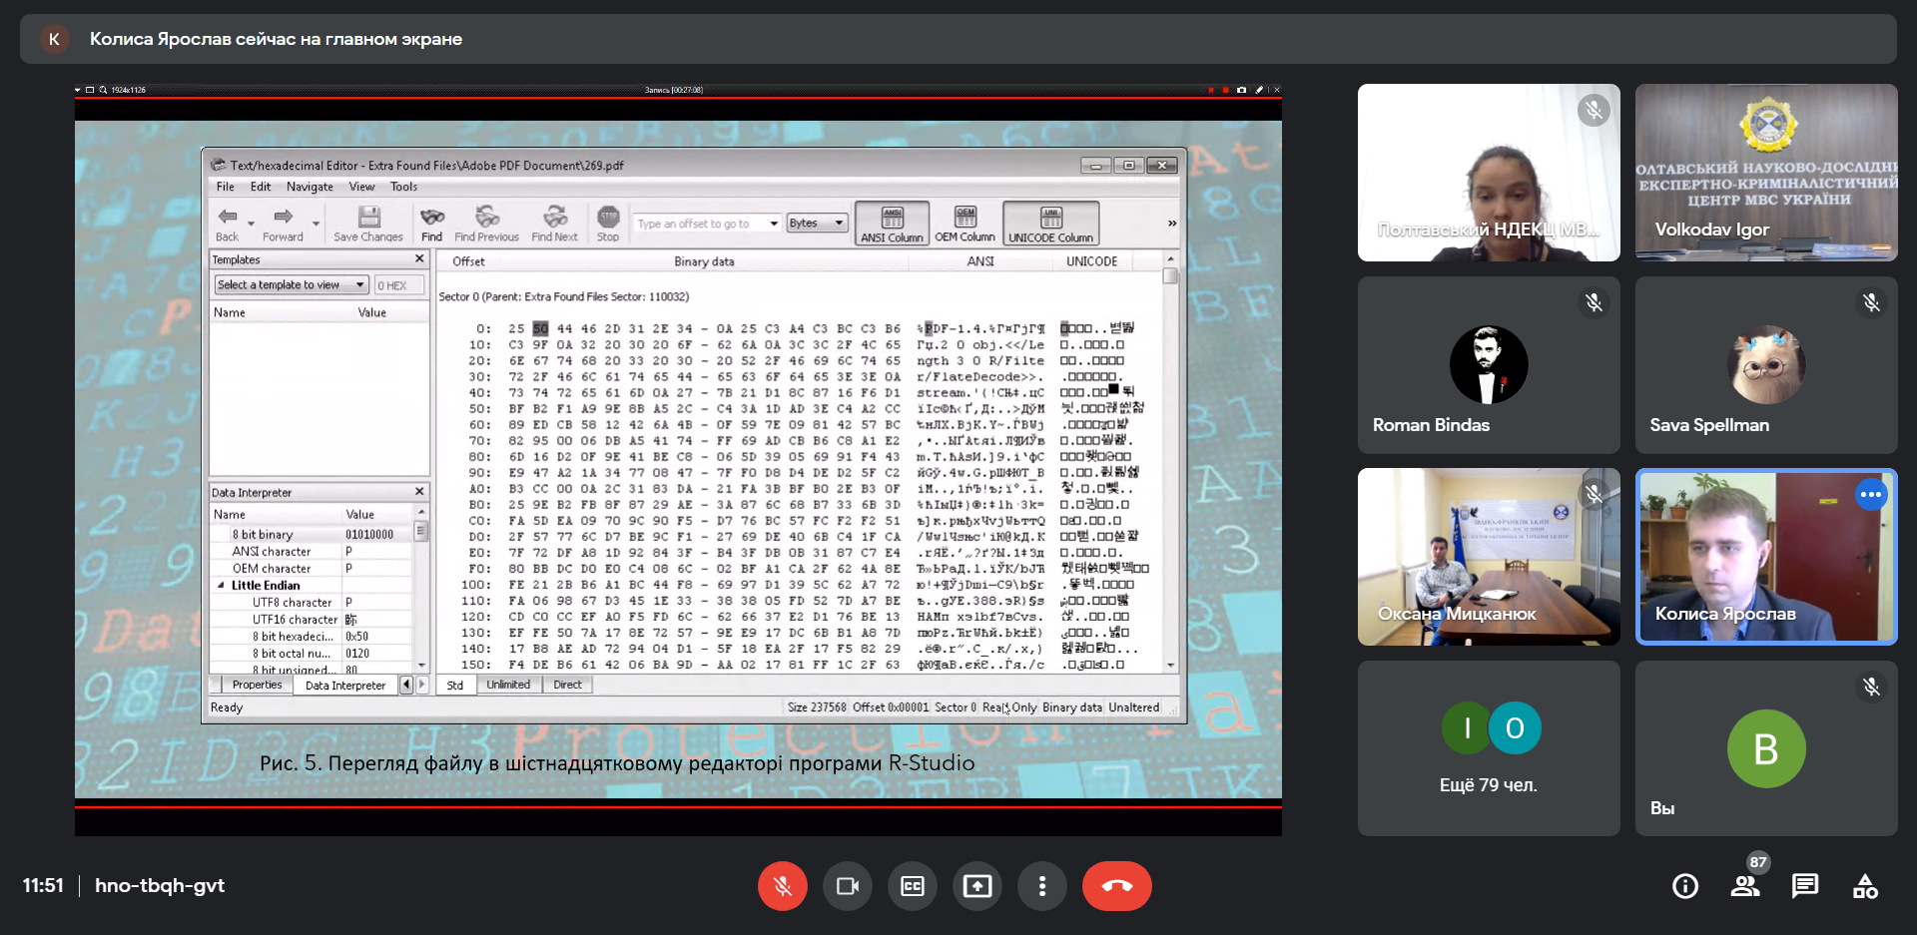Image resolution: width=1917 pixels, height=935 pixels.
Task: Collapse the Little Endian tree group
Action: pyautogui.click(x=221, y=586)
